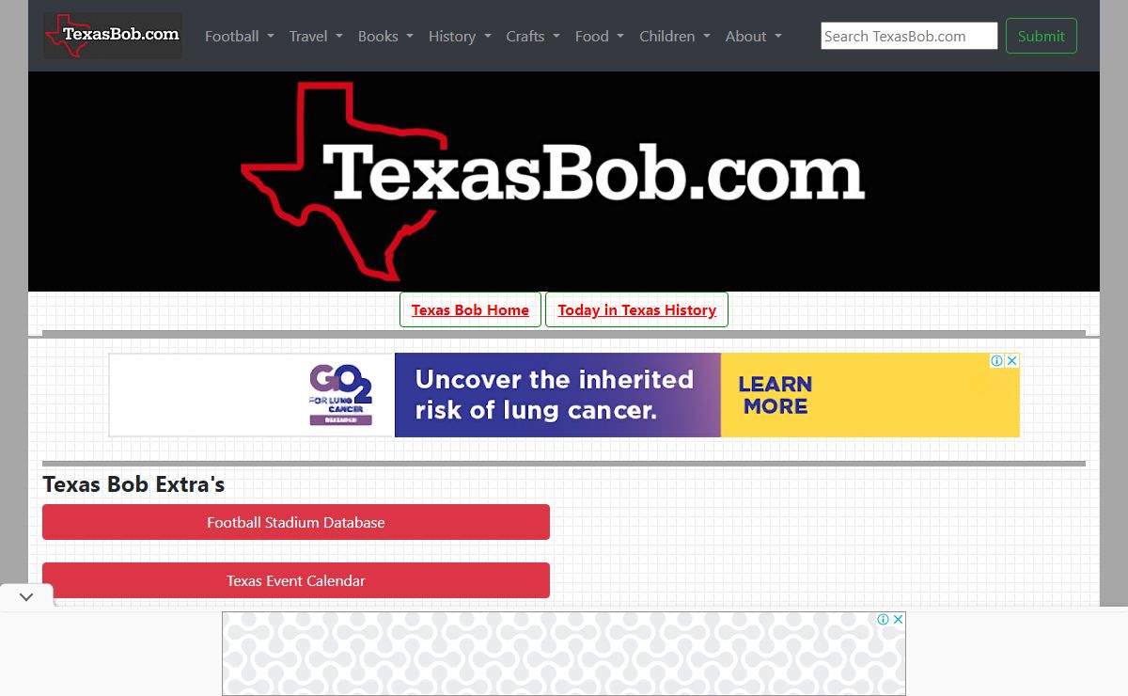Open the Football dropdown menu

pos(240,36)
